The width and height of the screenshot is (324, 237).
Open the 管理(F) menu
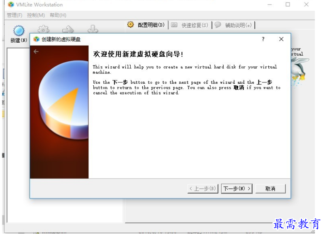click(x=15, y=15)
